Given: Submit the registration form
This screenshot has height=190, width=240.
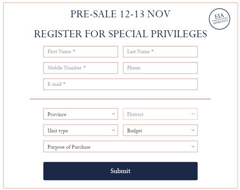Looking at the screenshot, I should click(120, 171).
